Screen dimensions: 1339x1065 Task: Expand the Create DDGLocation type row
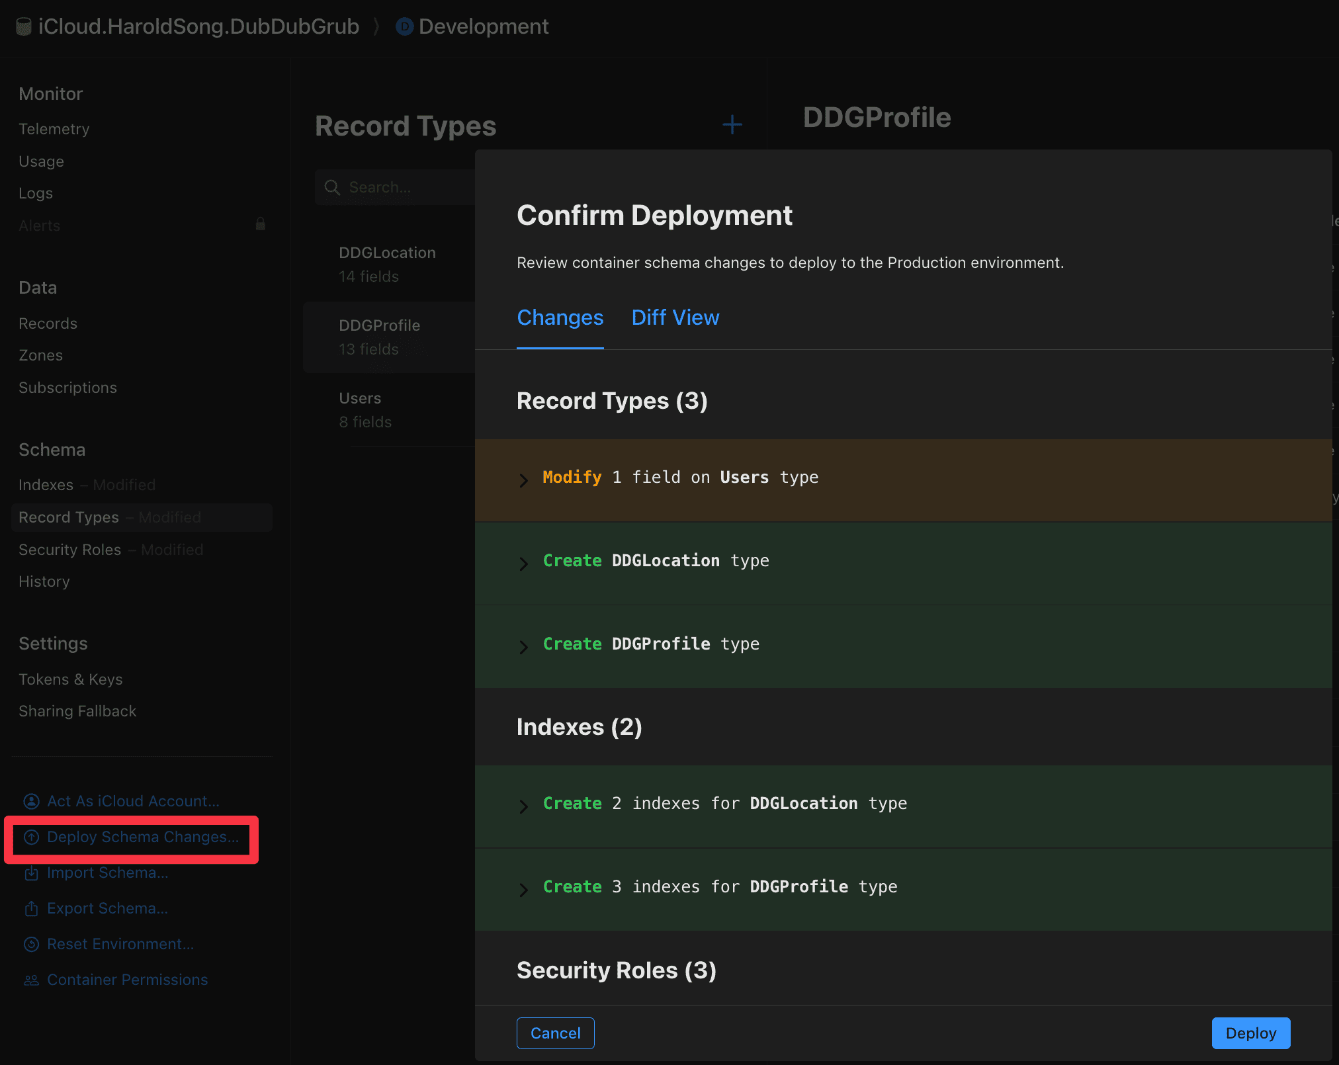click(x=523, y=563)
